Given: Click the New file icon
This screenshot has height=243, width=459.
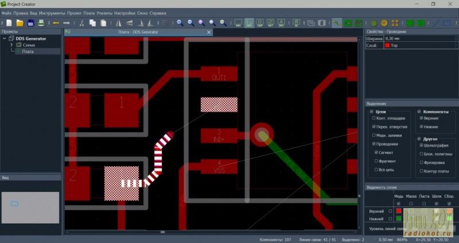Looking at the screenshot, I should [x=8, y=23].
